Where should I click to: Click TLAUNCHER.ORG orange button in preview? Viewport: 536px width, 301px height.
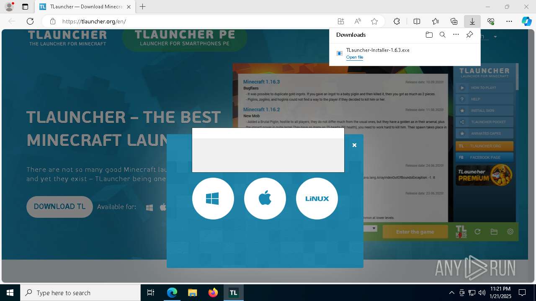pyautogui.click(x=484, y=146)
